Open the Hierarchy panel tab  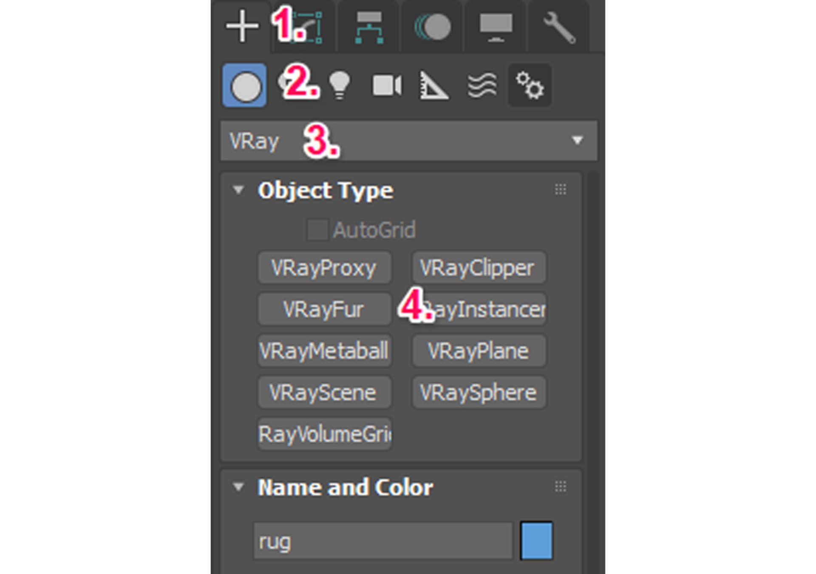point(369,28)
